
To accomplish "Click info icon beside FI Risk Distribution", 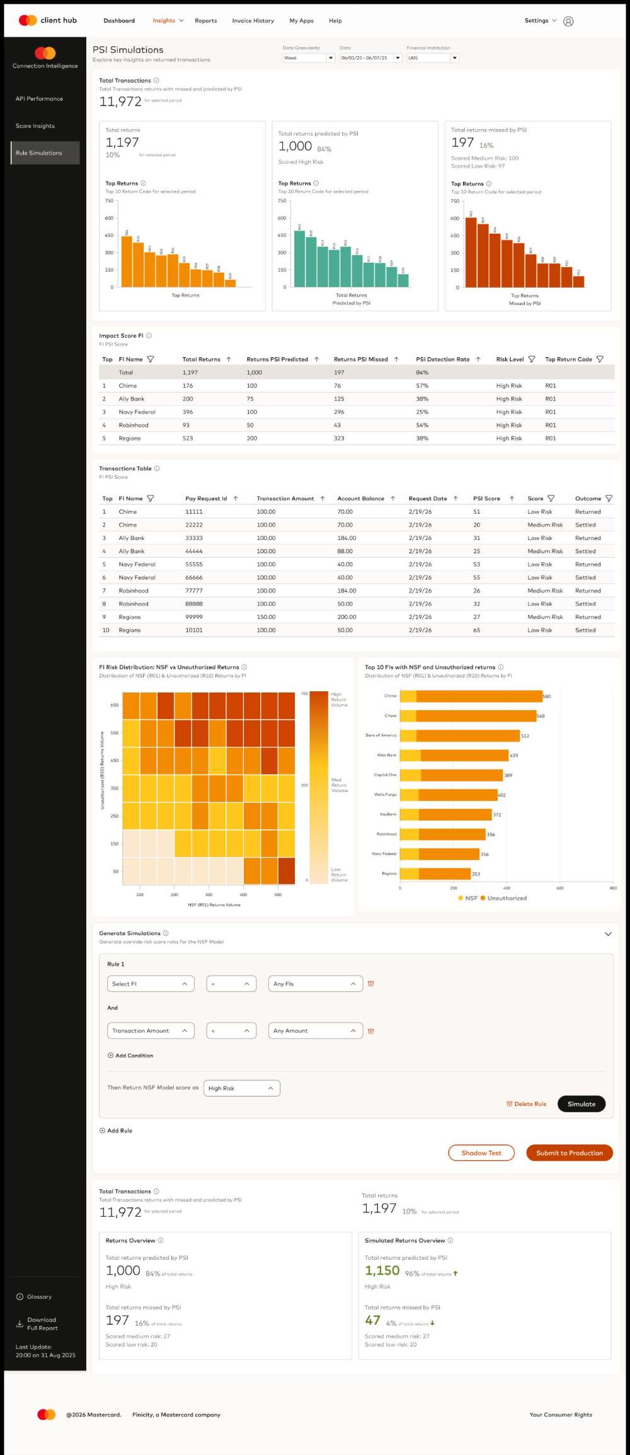I will point(244,667).
